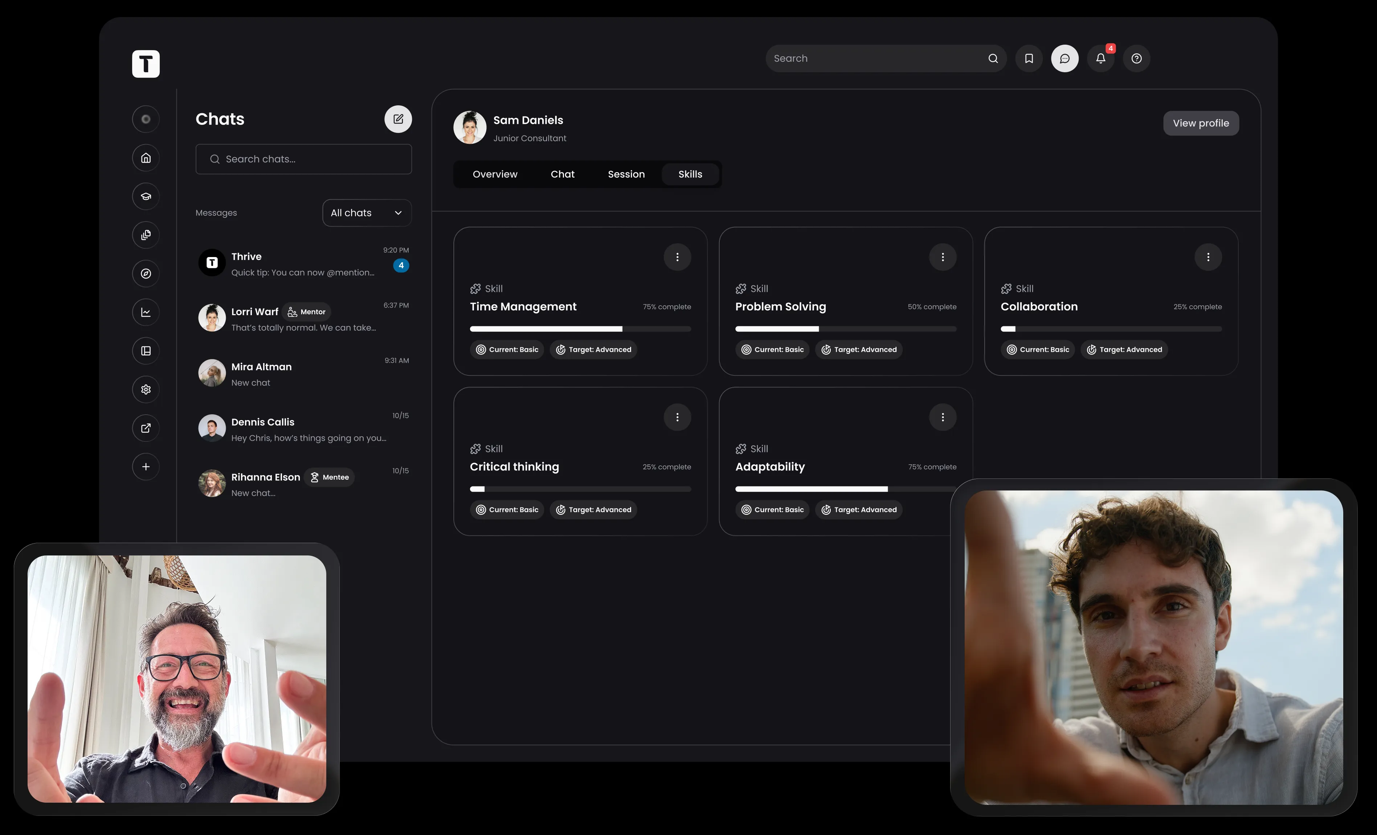Viewport: 1377px width, 835px height.
Task: Expand the All chats filter dropdown
Action: [367, 213]
